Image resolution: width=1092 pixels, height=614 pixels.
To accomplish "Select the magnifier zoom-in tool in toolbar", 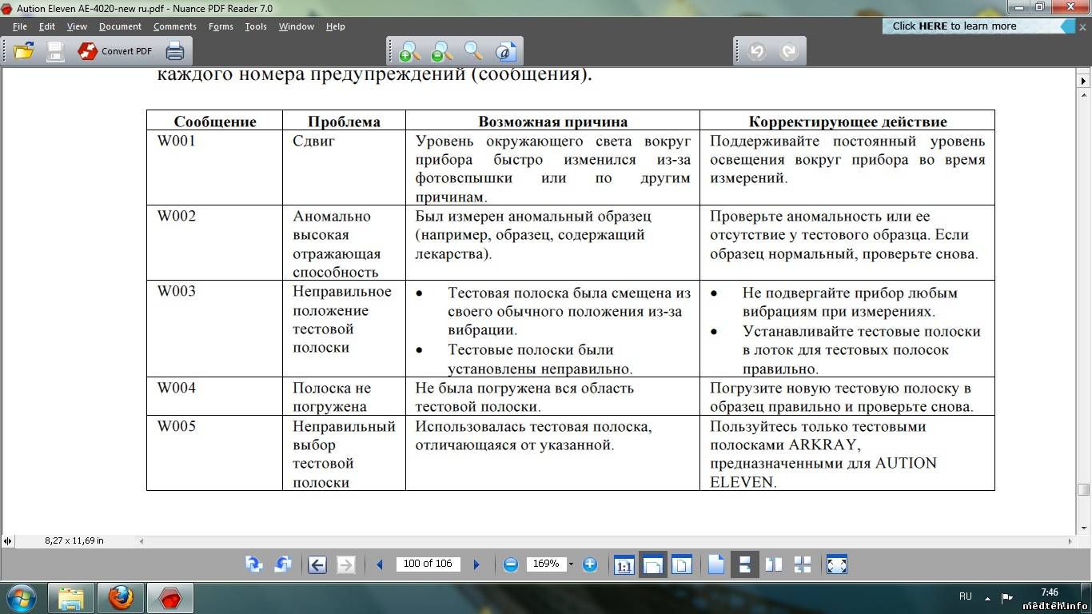I will coord(409,51).
